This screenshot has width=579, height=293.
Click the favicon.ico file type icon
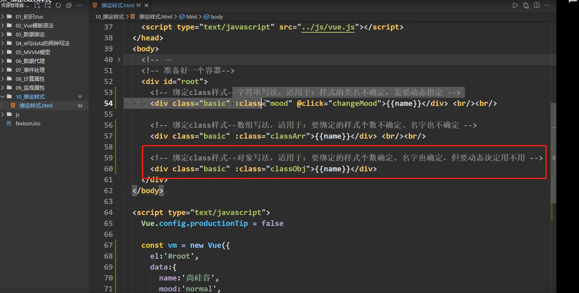point(9,123)
